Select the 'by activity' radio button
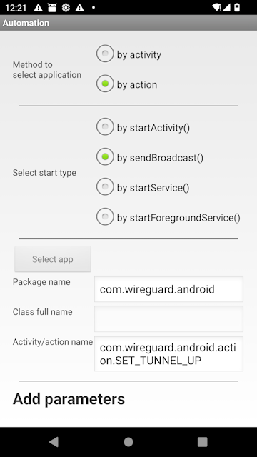Screen dimensions: 257x457 click(128, 54)
